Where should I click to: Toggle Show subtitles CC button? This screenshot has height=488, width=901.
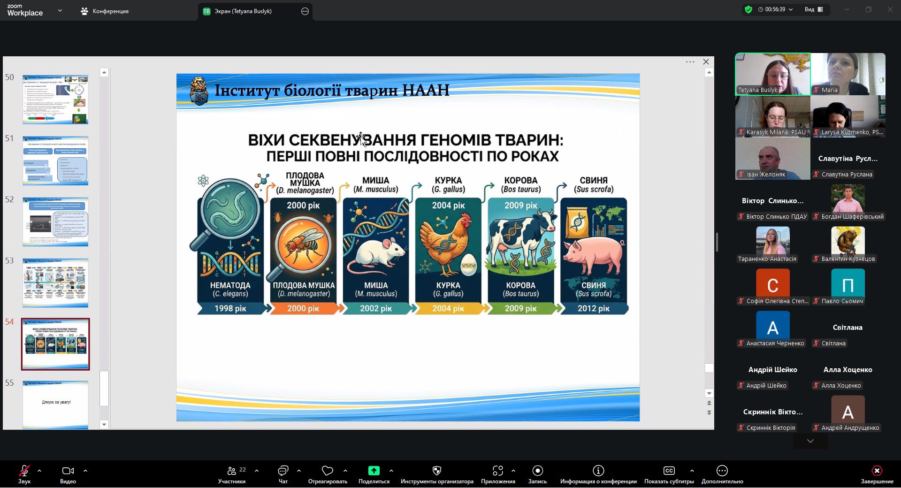669,471
